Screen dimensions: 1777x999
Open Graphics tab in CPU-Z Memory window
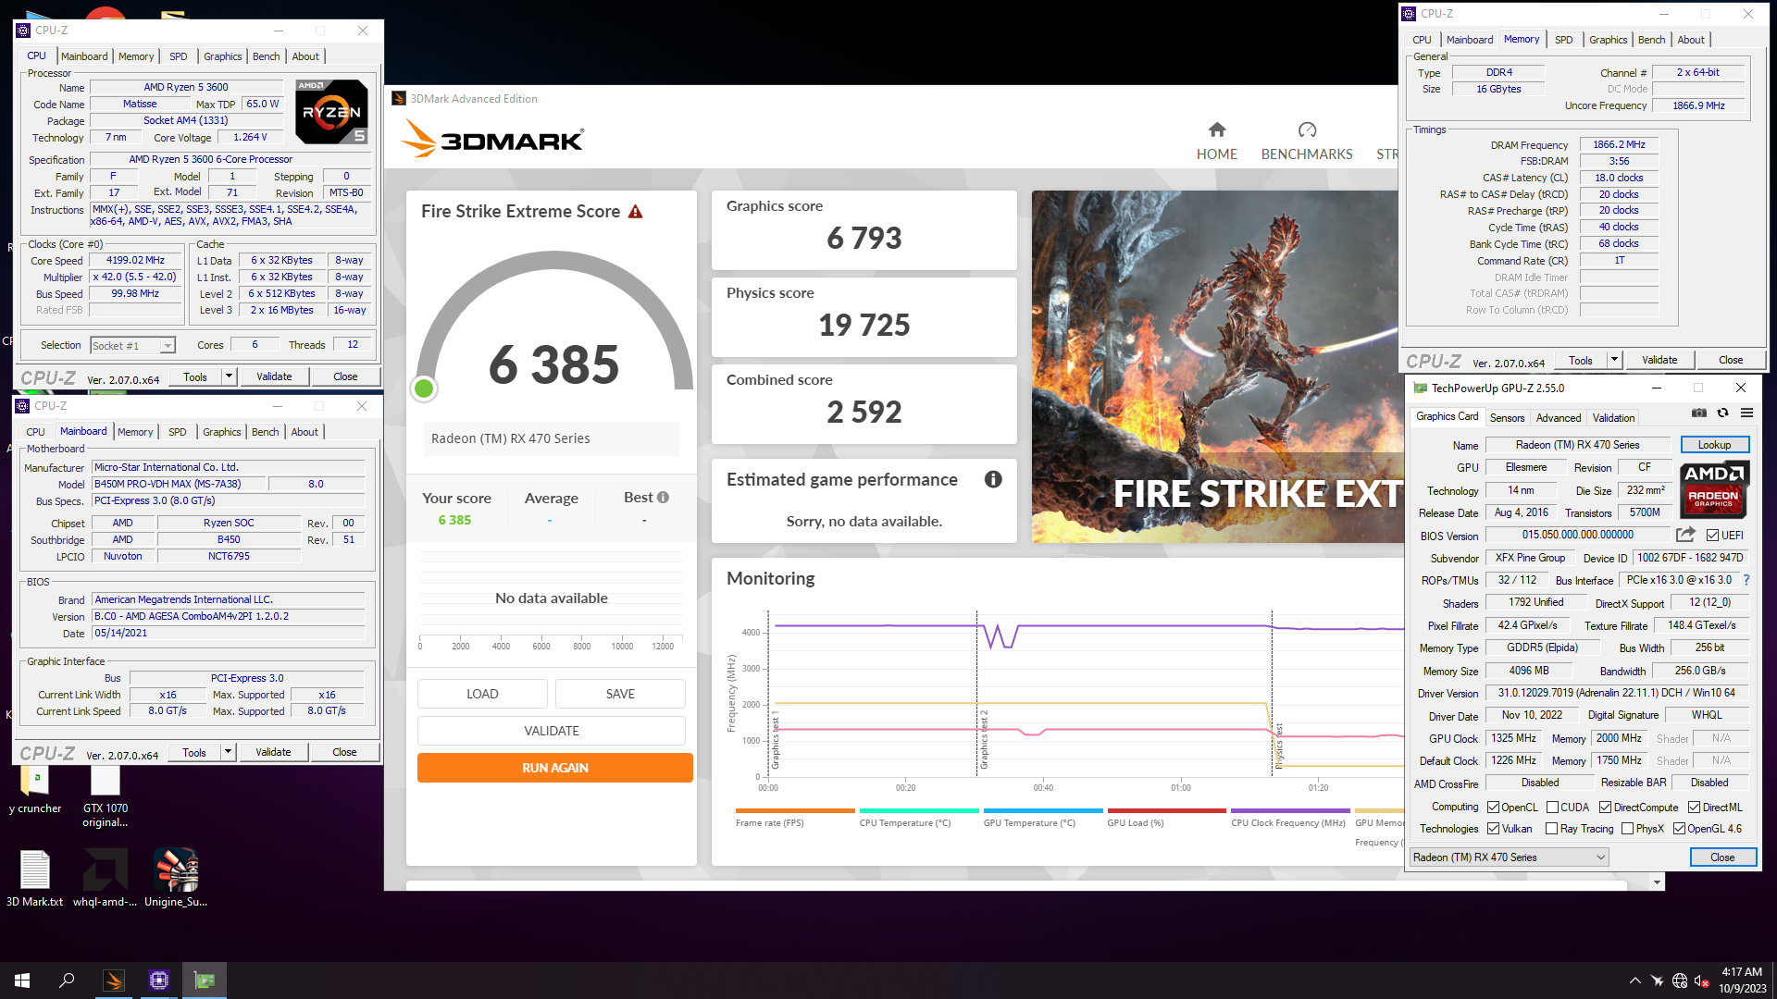1608,40
